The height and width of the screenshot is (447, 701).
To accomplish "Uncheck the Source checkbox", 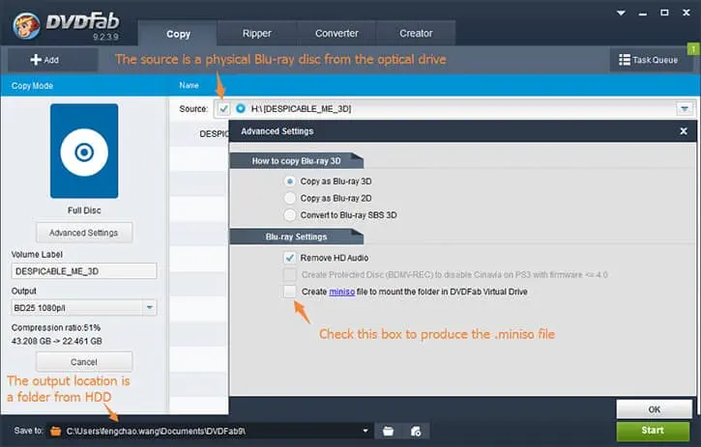I will tap(223, 108).
